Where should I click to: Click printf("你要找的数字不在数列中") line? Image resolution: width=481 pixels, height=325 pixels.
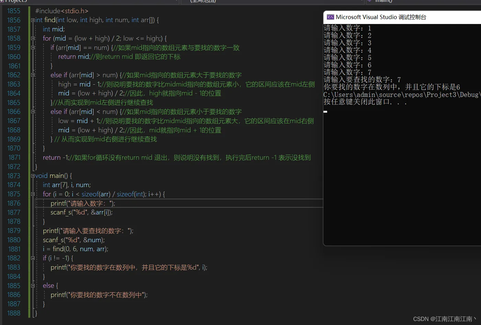[x=99, y=295]
